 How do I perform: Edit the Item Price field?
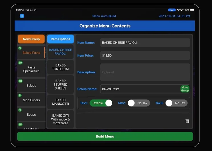tap(145, 55)
